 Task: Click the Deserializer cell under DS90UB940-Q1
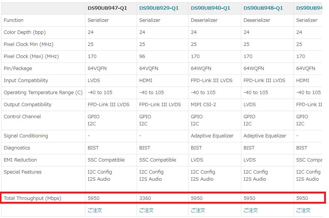(204, 20)
